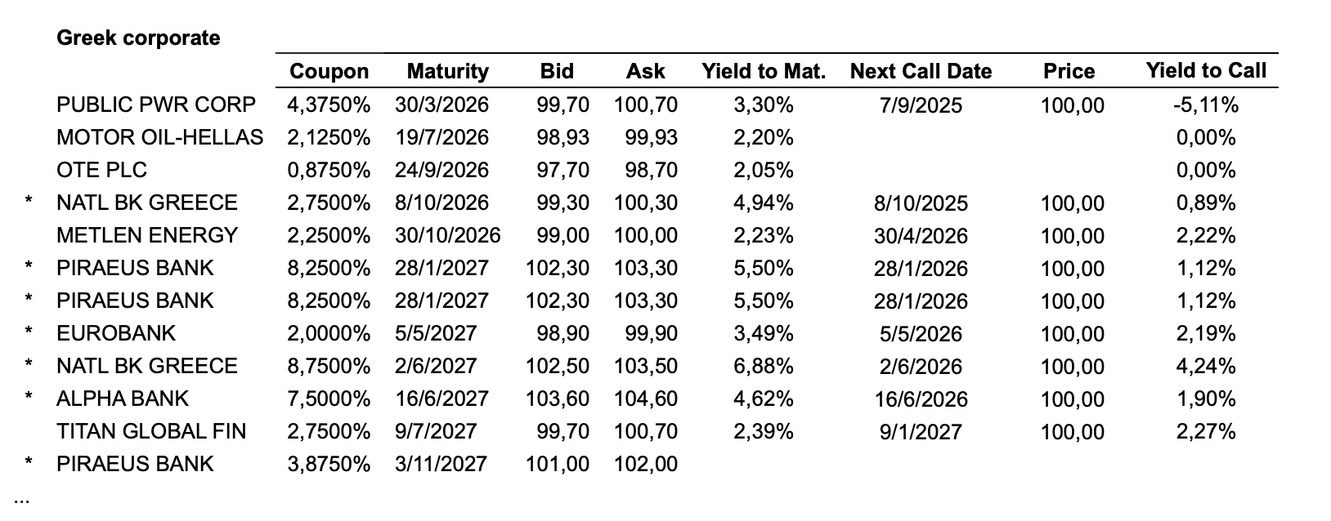Click the METLEN ENERGY bond name
This screenshot has width=1331, height=521.
coord(147,235)
